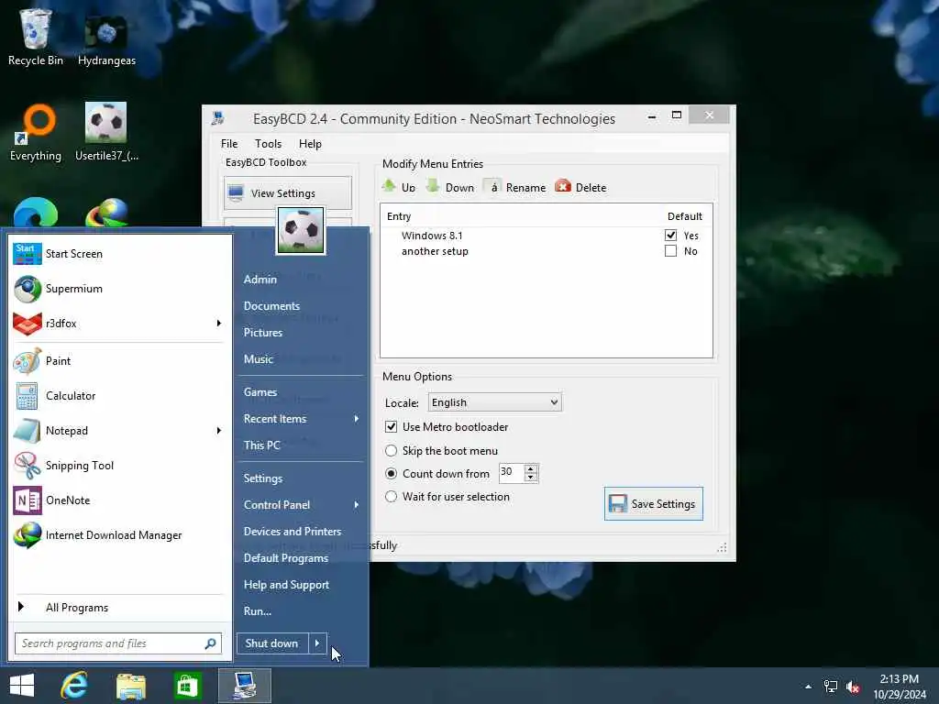Screen dimensions: 939x704
Task: Click the countdown seconds value field
Action: [x=512, y=472]
